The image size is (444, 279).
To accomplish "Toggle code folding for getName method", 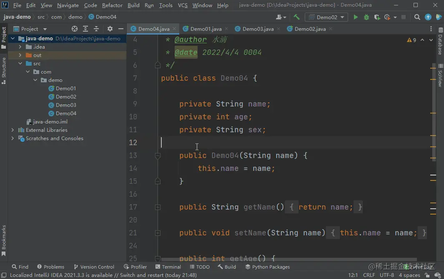I will tap(158, 207).
